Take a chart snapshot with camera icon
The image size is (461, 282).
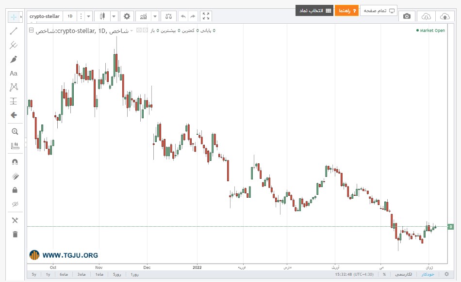[x=407, y=16]
